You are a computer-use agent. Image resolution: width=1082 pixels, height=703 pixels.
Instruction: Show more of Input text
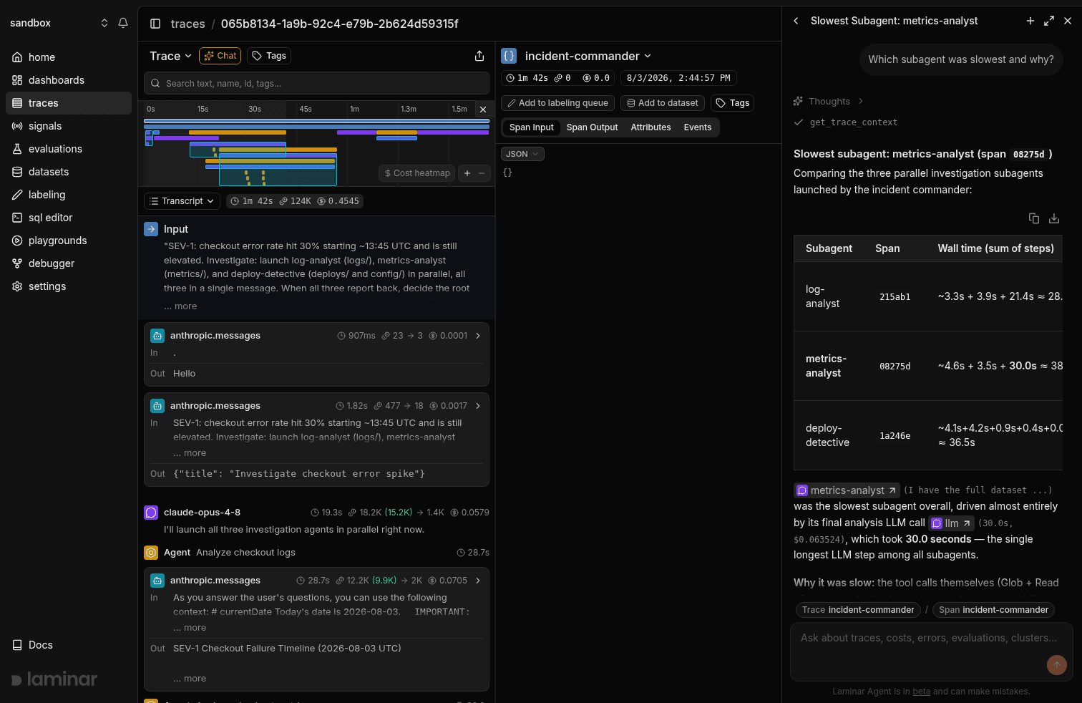click(180, 306)
